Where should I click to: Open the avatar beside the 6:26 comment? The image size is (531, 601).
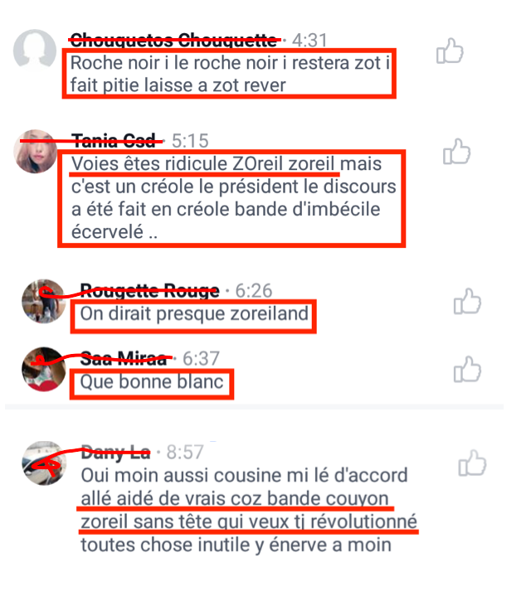pyautogui.click(x=43, y=301)
